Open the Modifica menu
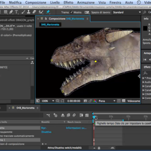 tap(15, 2)
